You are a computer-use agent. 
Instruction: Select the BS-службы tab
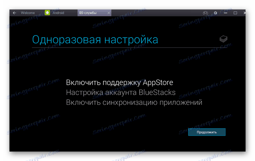coord(94,13)
